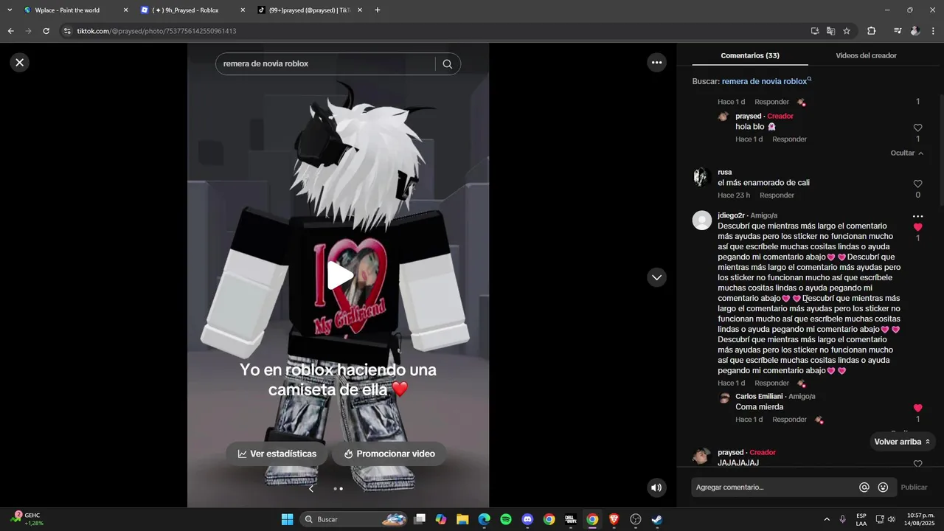944x531 pixels.
Task: Open the tab search dropdown arrow
Action: pos(10,10)
